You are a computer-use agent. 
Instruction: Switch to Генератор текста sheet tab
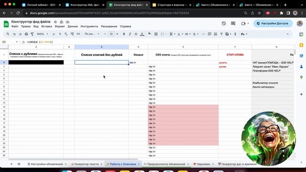click(x=87, y=164)
